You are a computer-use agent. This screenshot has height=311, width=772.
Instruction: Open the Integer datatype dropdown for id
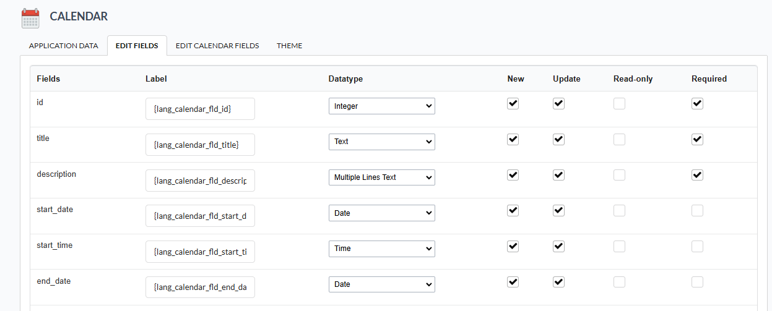pos(381,106)
